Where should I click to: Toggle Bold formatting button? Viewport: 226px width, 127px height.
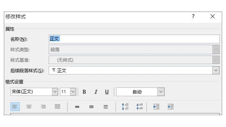coord(84,92)
